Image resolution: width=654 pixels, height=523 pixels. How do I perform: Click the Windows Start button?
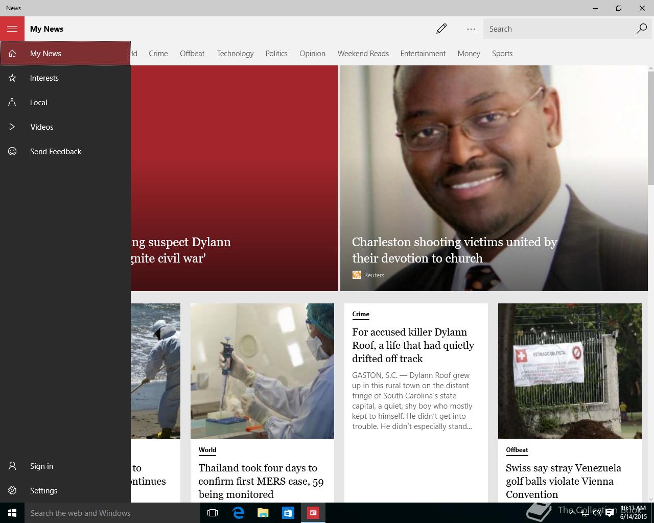pos(12,513)
